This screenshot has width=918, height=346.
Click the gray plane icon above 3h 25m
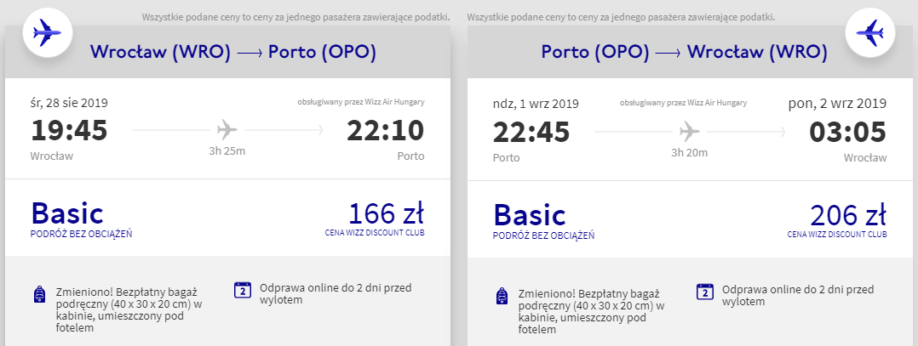pos(227,130)
